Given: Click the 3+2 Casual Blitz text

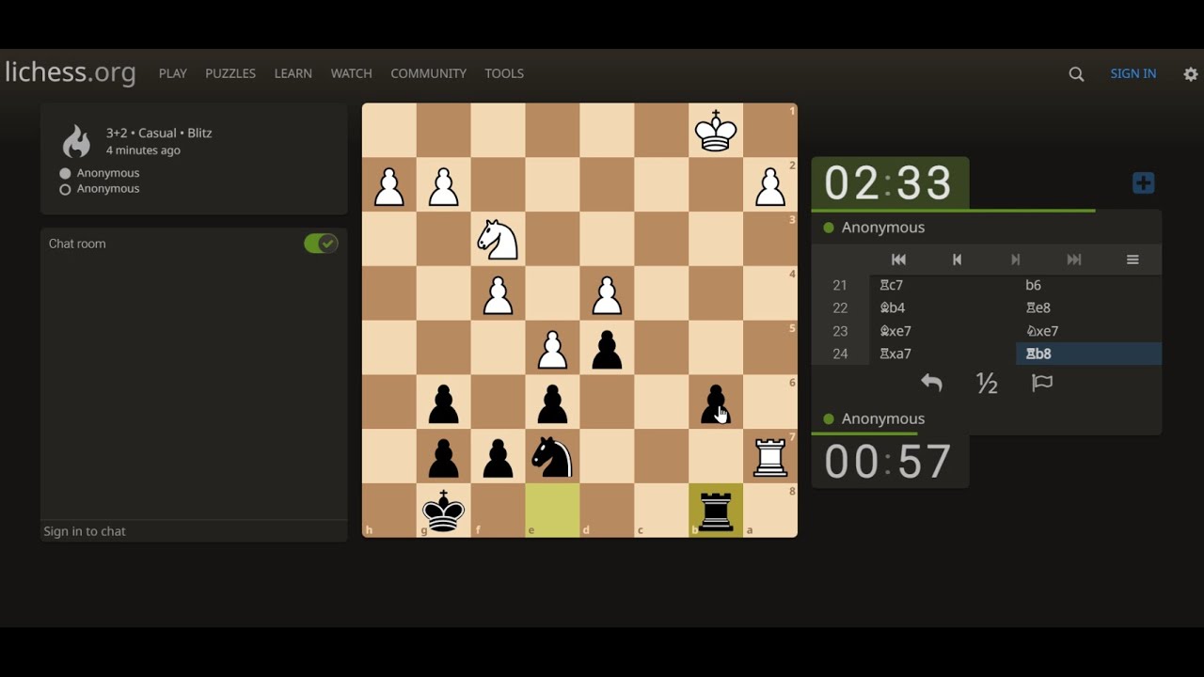Looking at the screenshot, I should tap(159, 133).
